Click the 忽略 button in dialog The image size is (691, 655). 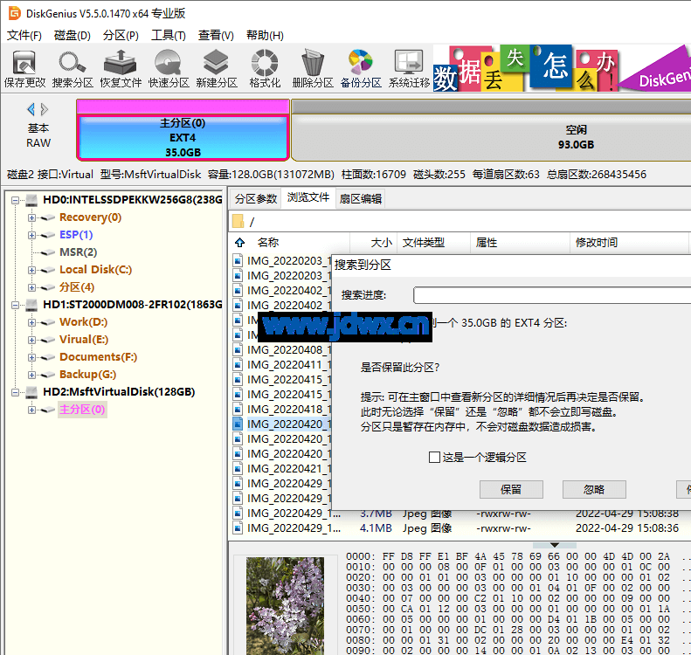[594, 489]
